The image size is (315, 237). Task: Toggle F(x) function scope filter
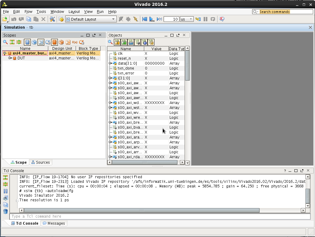click(75, 42)
